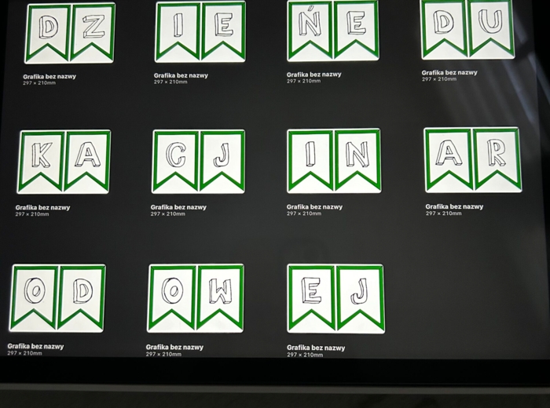The image size is (550, 408).
Task: Open the design with letters D and Z
Action: (70, 33)
